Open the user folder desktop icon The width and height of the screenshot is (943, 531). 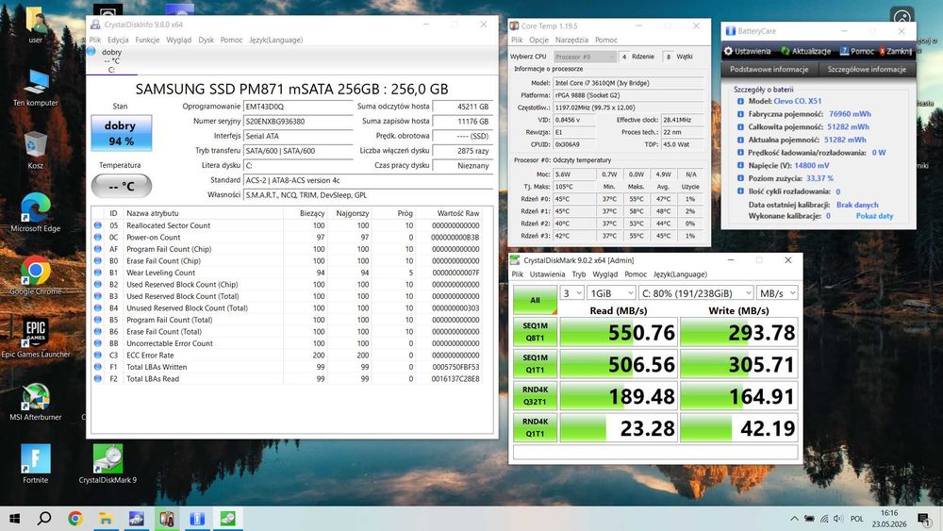[x=36, y=25]
